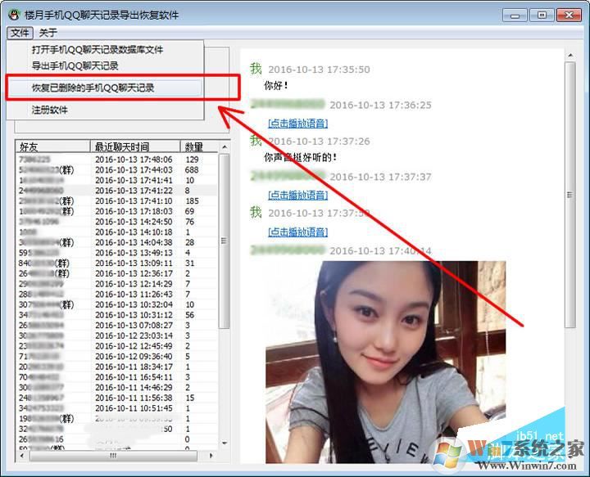Select row with time 2016-10-11 10:51:45
Image resolution: width=590 pixels, height=477 pixels.
coord(116,408)
